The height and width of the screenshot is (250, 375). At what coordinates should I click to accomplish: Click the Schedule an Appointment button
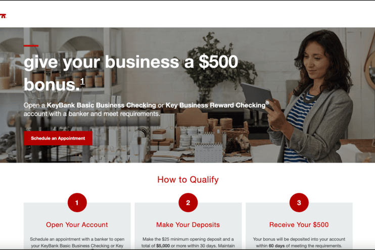pos(58,138)
